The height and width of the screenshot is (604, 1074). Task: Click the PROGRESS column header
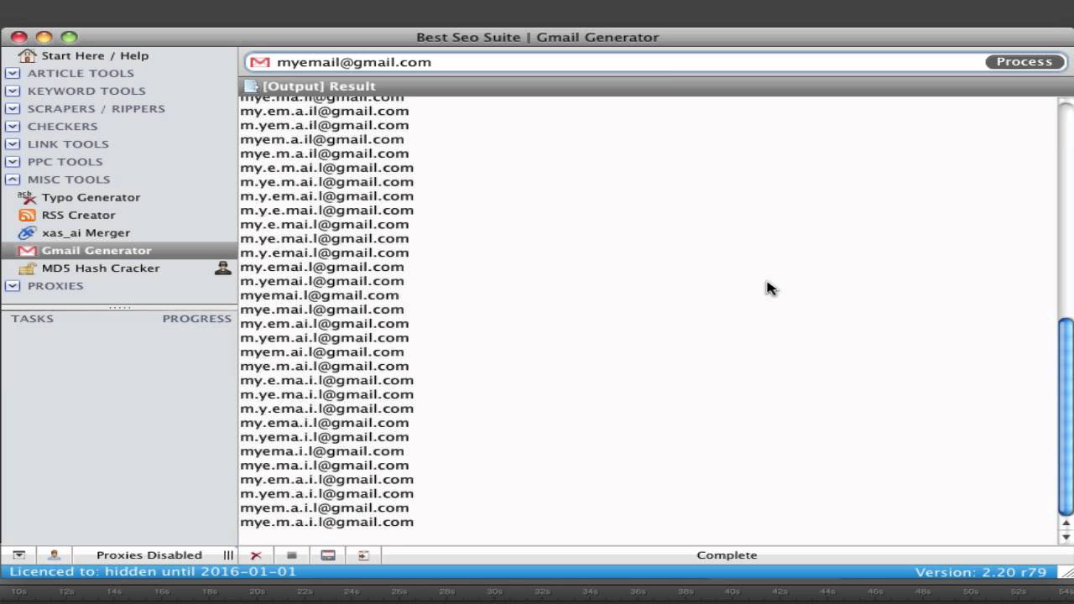click(x=196, y=319)
